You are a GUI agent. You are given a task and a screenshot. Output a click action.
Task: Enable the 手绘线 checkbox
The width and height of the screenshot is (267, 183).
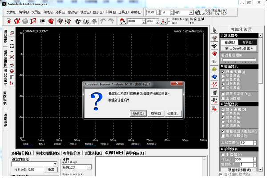click(x=223, y=155)
